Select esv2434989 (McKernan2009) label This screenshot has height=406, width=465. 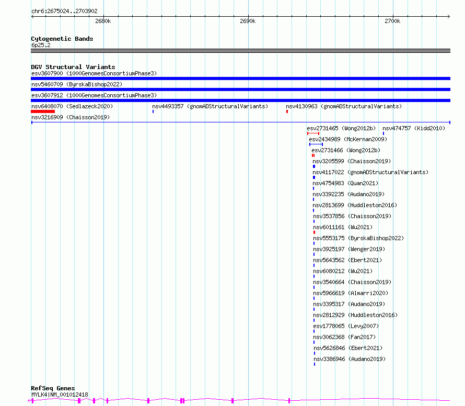tap(348, 139)
